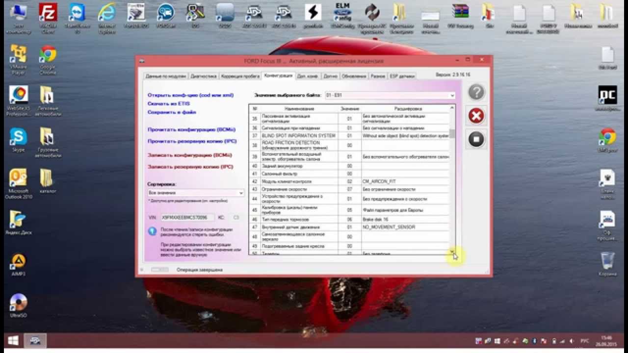The width and height of the screenshot is (628, 353).
Task: Click Записать конфигурацию (BCMii) red link
Action: coord(190,155)
